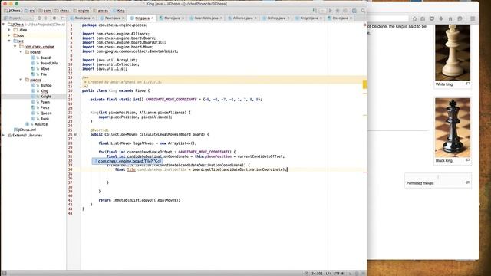Expand the .idea folder

[9, 30]
